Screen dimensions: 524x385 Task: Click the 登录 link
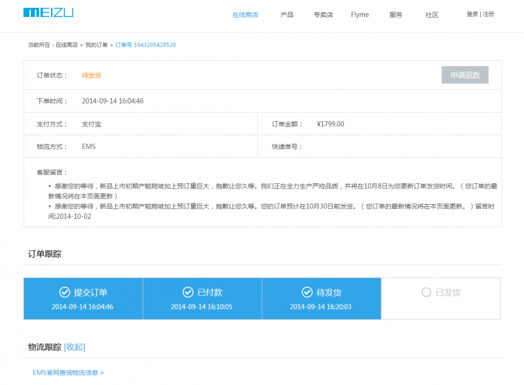click(x=472, y=14)
